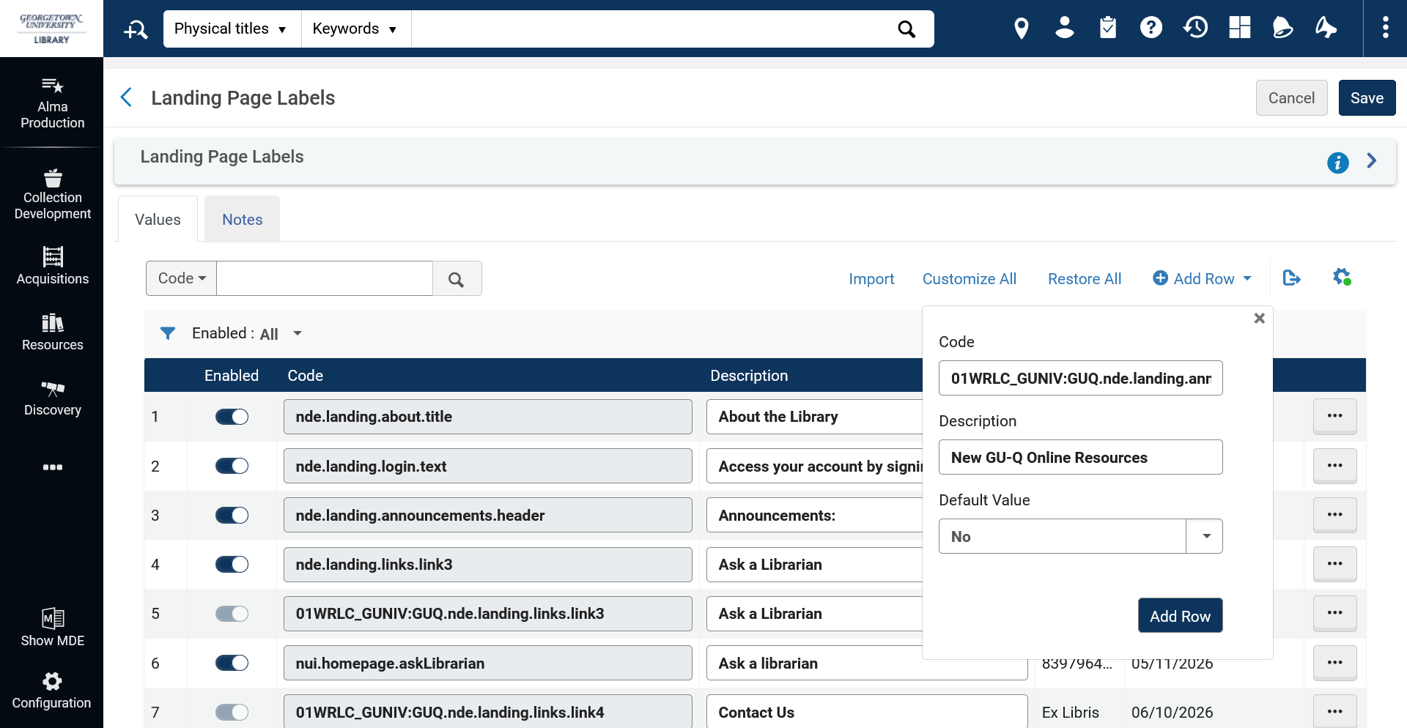Search the code field with magnifier button
Screen dimensions: 1407x728
click(x=456, y=279)
